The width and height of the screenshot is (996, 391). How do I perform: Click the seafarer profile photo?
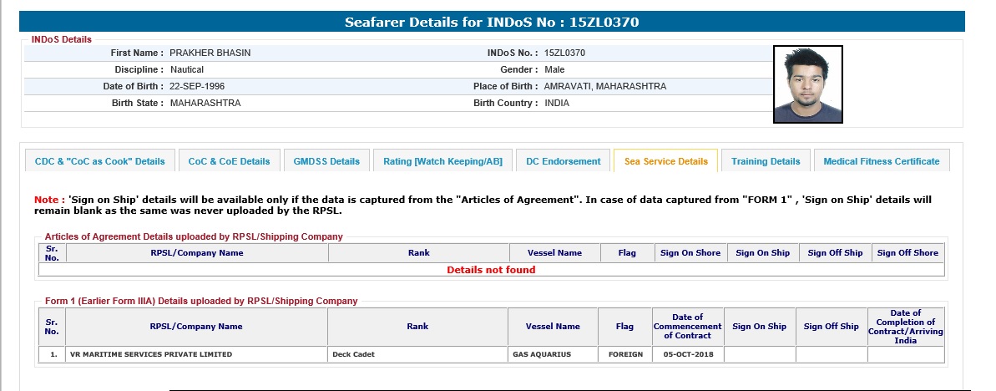click(x=807, y=84)
